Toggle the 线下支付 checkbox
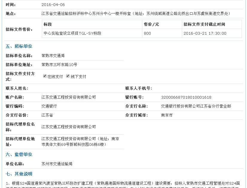 point(68,76)
